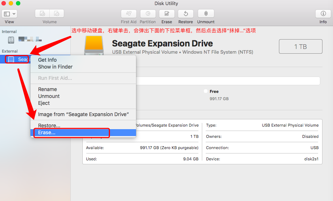Click the Erase toolbar icon
The image size is (333, 201).
click(167, 13)
